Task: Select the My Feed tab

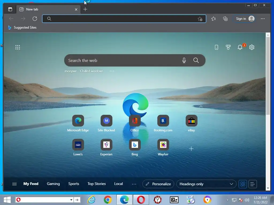Action: point(31,184)
